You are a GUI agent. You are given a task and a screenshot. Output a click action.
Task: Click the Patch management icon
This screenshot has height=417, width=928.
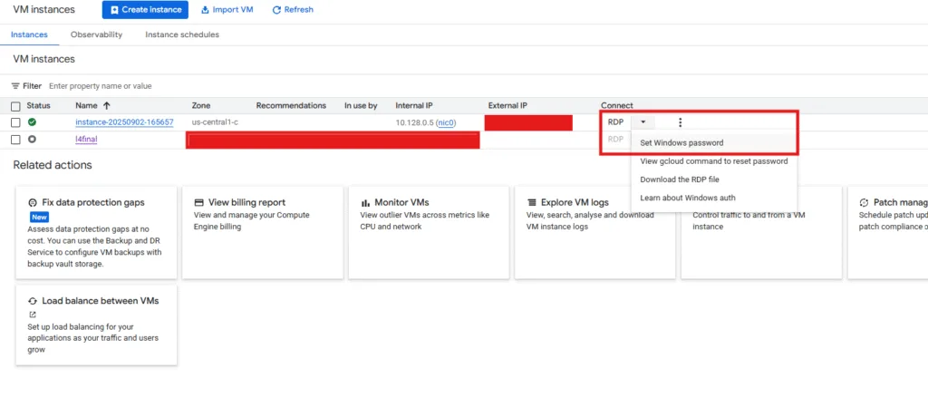click(864, 202)
